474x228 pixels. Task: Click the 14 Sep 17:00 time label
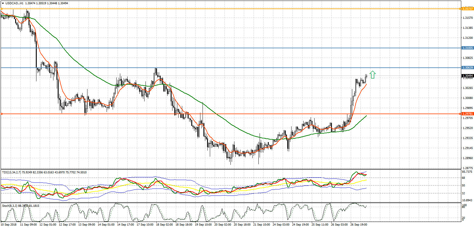[x=126, y=225]
